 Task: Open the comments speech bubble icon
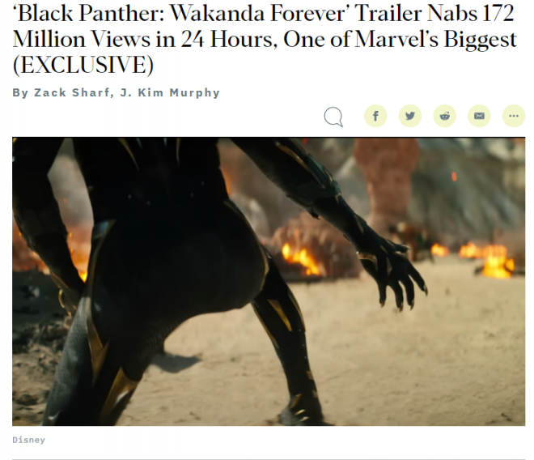[333, 117]
